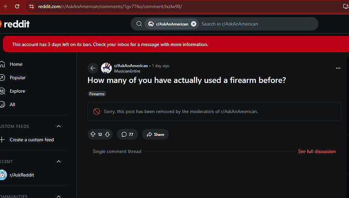
Task: Open Home in the sidebar
Action: (16, 64)
